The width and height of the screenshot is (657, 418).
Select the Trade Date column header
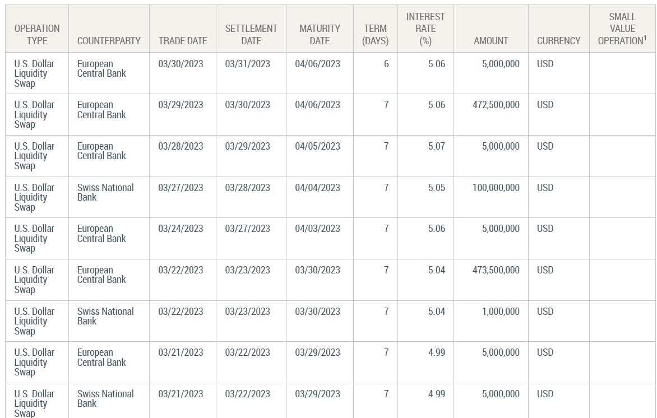click(182, 41)
